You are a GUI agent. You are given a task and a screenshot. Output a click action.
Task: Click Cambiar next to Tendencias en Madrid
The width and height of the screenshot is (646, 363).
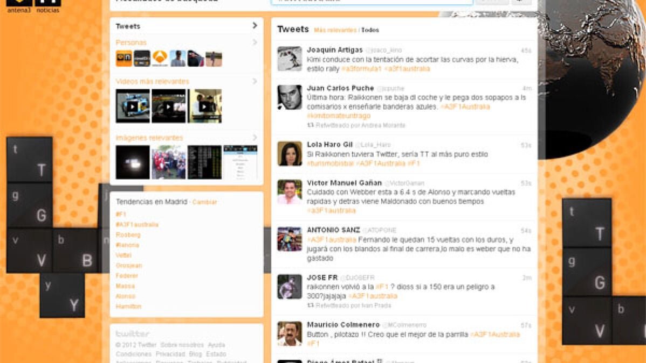click(205, 202)
